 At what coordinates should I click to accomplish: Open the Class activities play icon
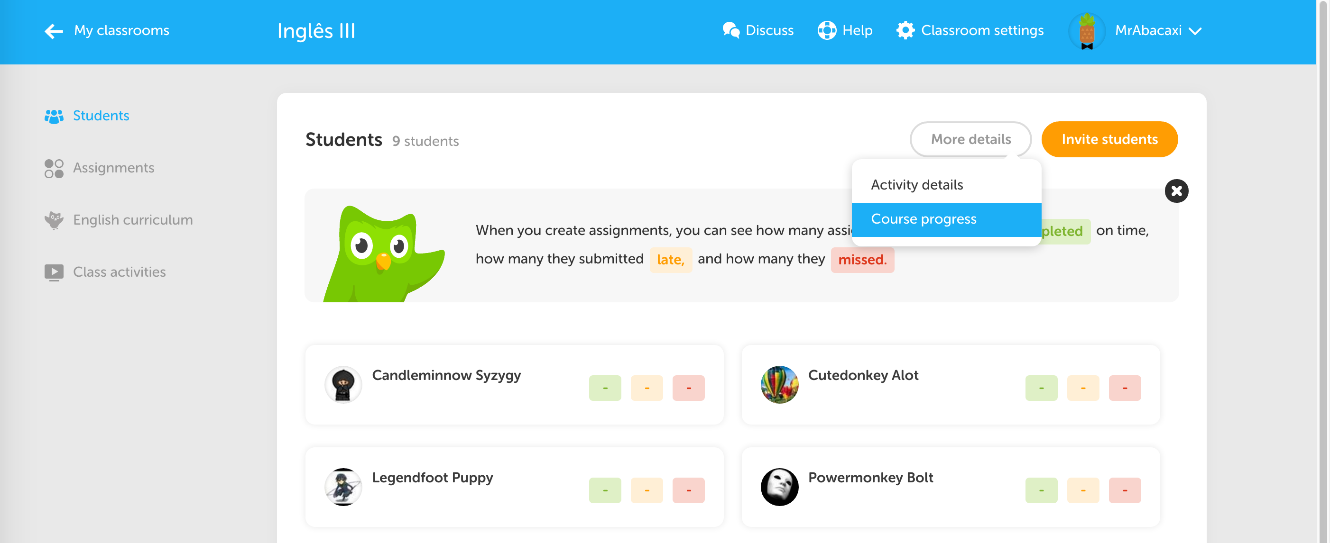(x=54, y=272)
